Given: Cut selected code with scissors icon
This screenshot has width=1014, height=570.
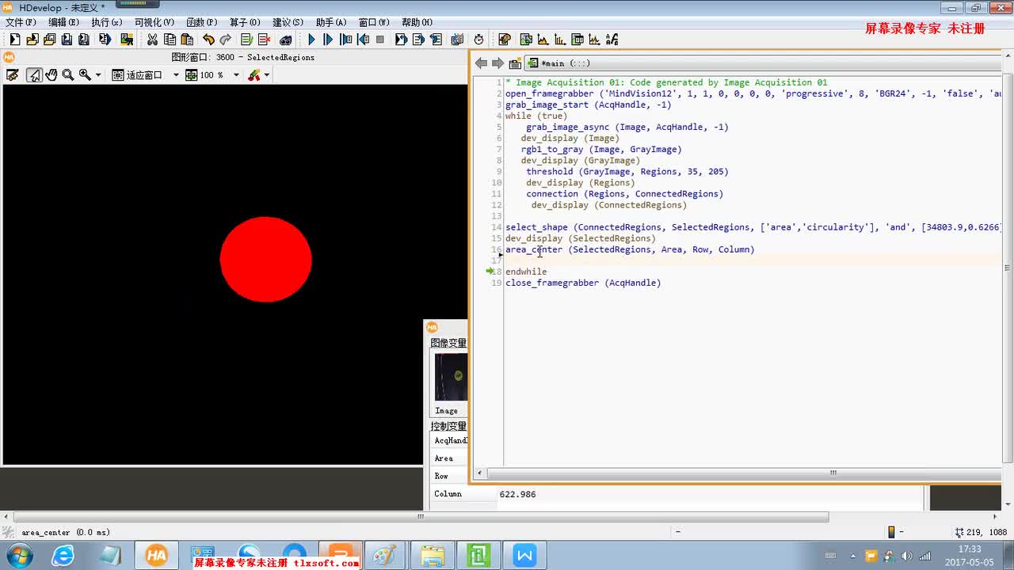Looking at the screenshot, I should 152,40.
